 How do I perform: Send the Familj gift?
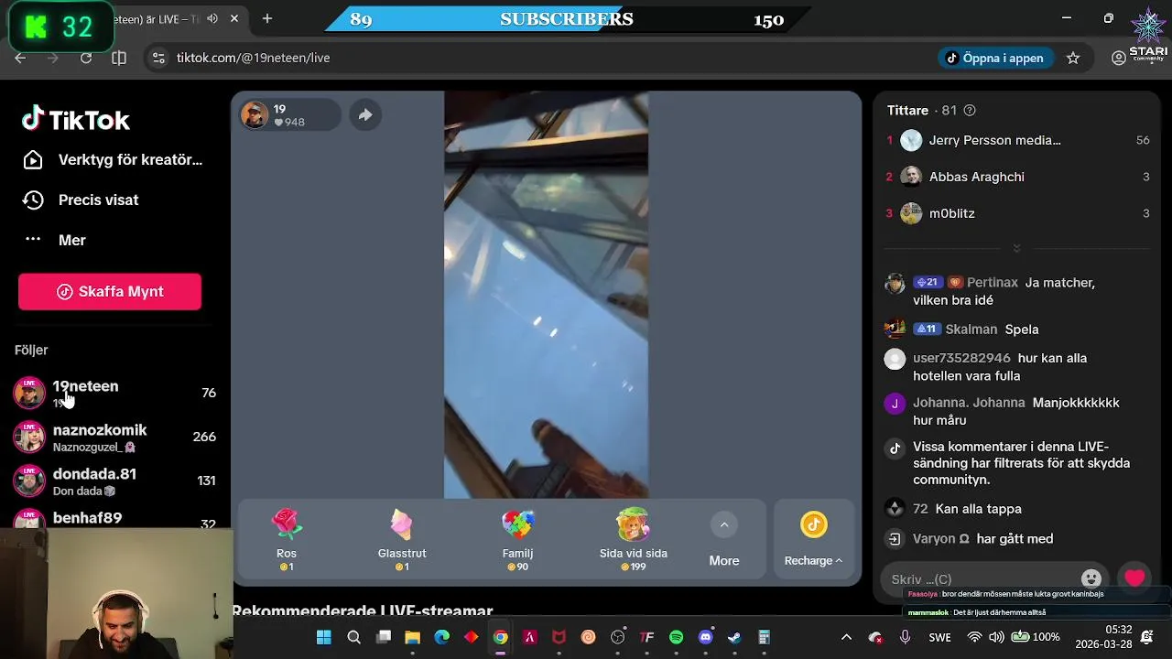point(517,540)
